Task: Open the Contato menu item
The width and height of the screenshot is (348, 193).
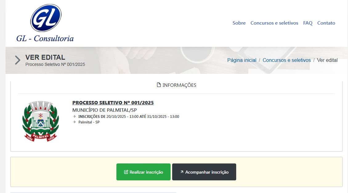Action: [326, 23]
